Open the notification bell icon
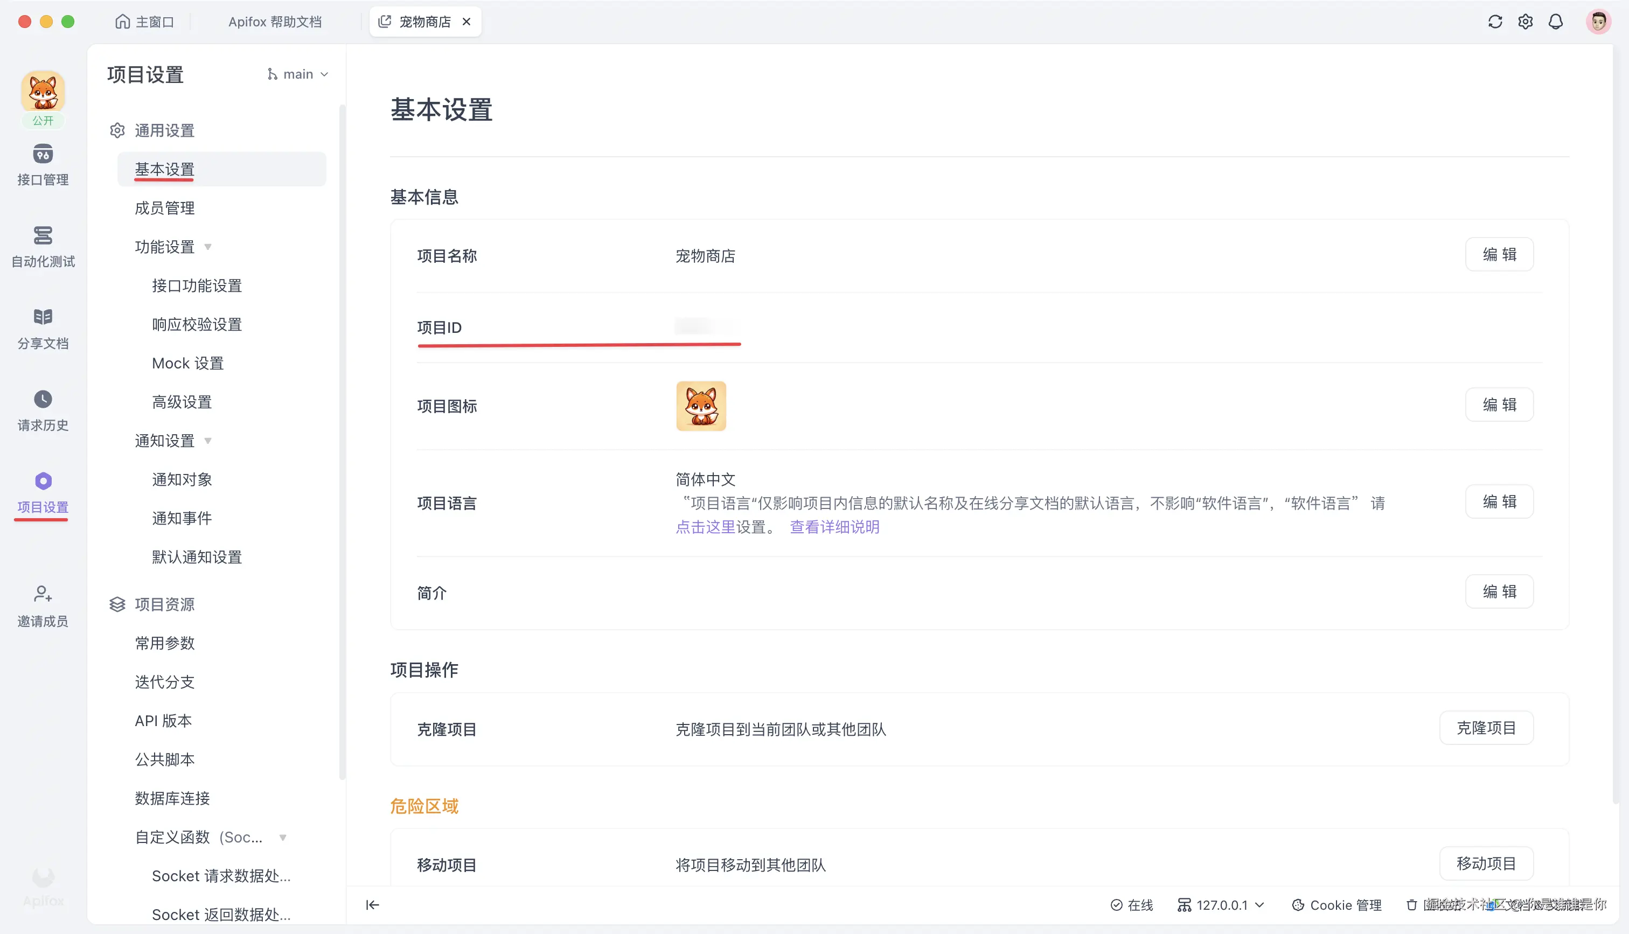This screenshot has width=1629, height=934. [1555, 22]
